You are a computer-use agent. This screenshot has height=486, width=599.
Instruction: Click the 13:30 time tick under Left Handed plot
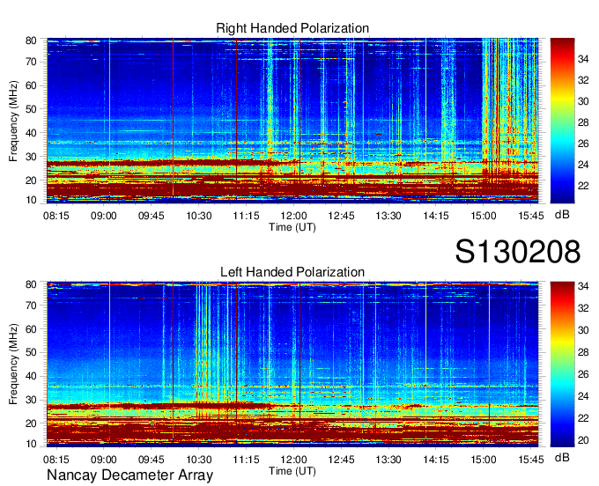tap(388, 460)
